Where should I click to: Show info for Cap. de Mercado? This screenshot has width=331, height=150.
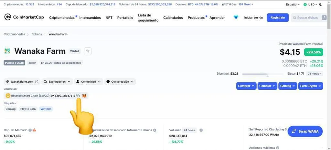click(30, 130)
